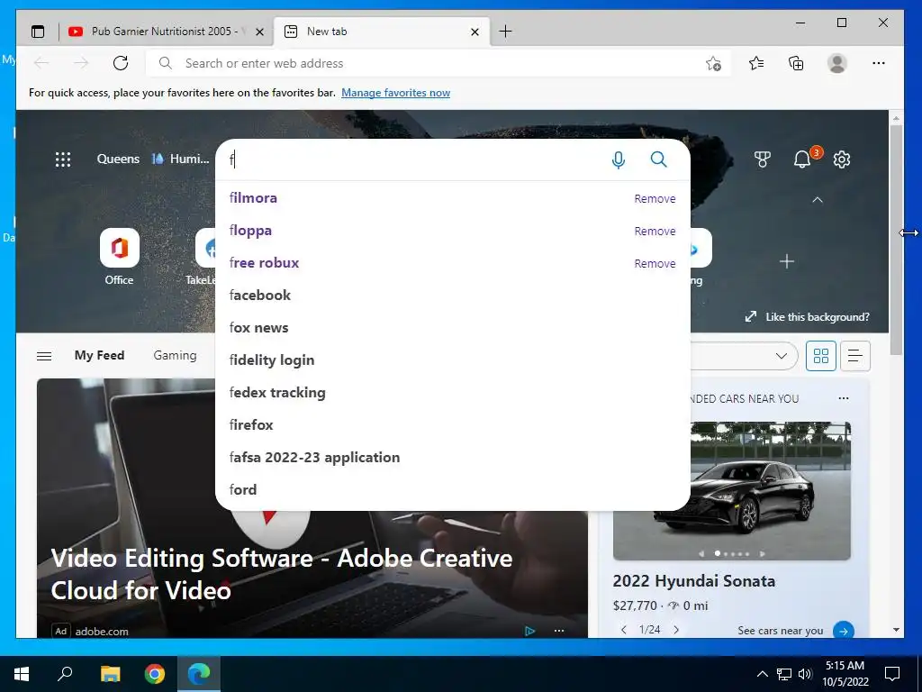Collapse quick links with up chevron

click(x=818, y=200)
